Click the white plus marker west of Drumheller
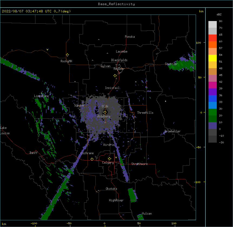 165,101
